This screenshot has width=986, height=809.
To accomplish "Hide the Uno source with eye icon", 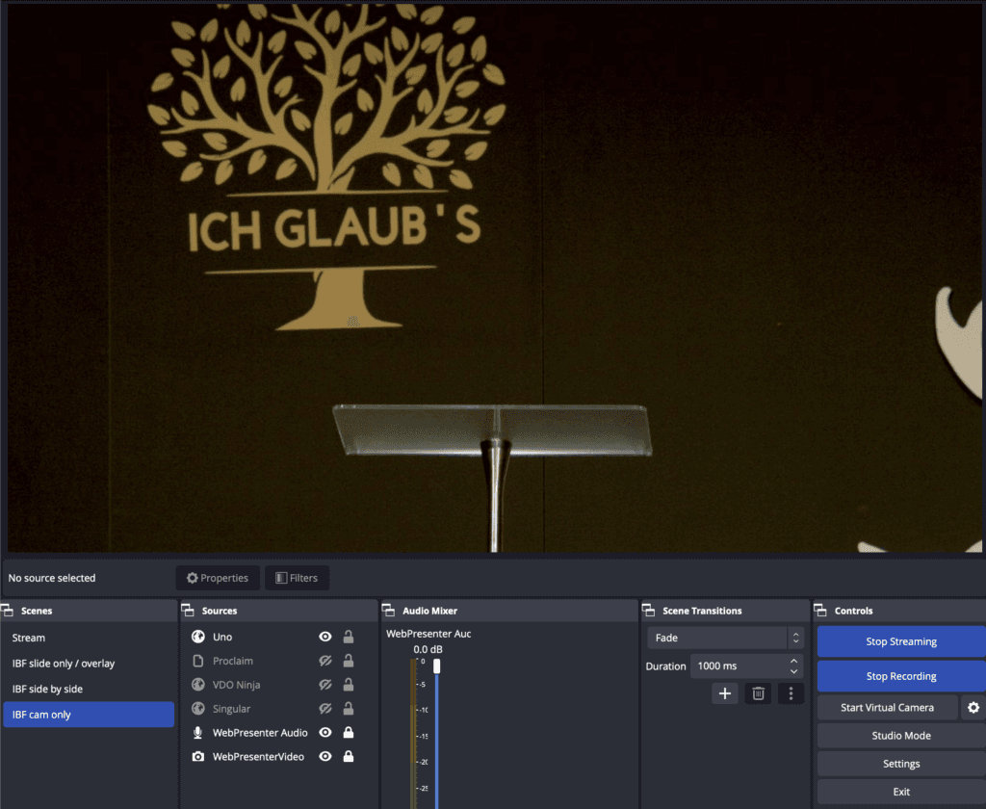I will (x=325, y=637).
